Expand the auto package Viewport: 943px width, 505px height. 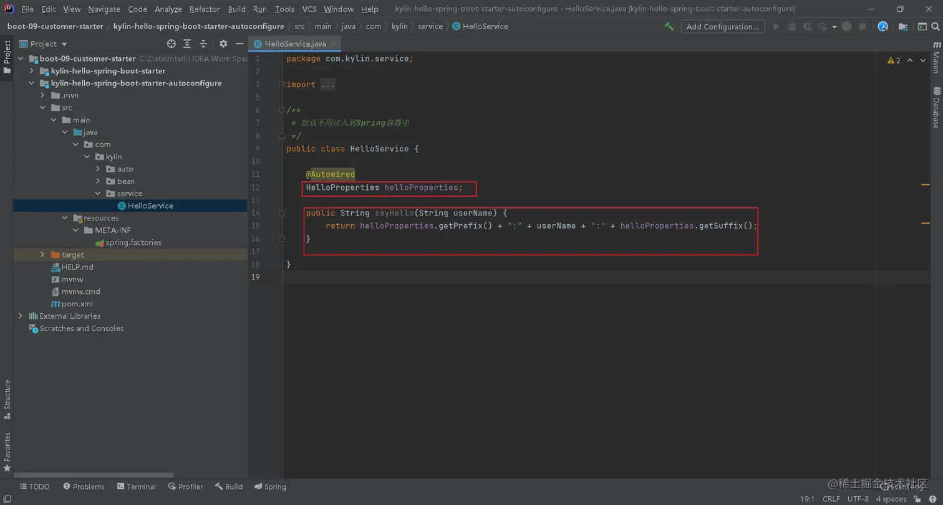[98, 169]
